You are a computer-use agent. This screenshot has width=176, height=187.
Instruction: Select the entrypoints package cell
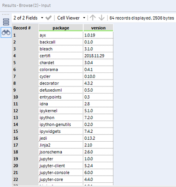coord(61,97)
